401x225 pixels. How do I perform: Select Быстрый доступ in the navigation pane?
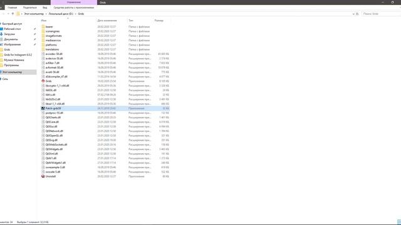[x=12, y=24]
